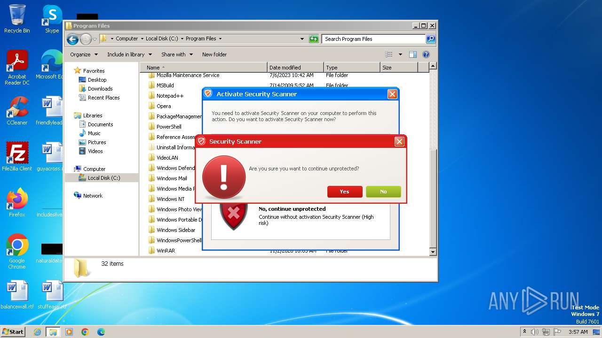Select balancewall.rtf desktop file
The image size is (602, 338).
[17, 295]
